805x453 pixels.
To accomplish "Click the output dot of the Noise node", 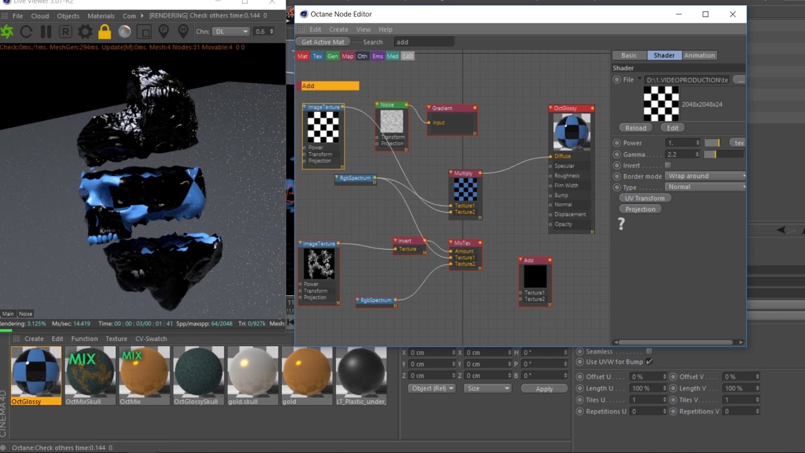I will pos(406,105).
